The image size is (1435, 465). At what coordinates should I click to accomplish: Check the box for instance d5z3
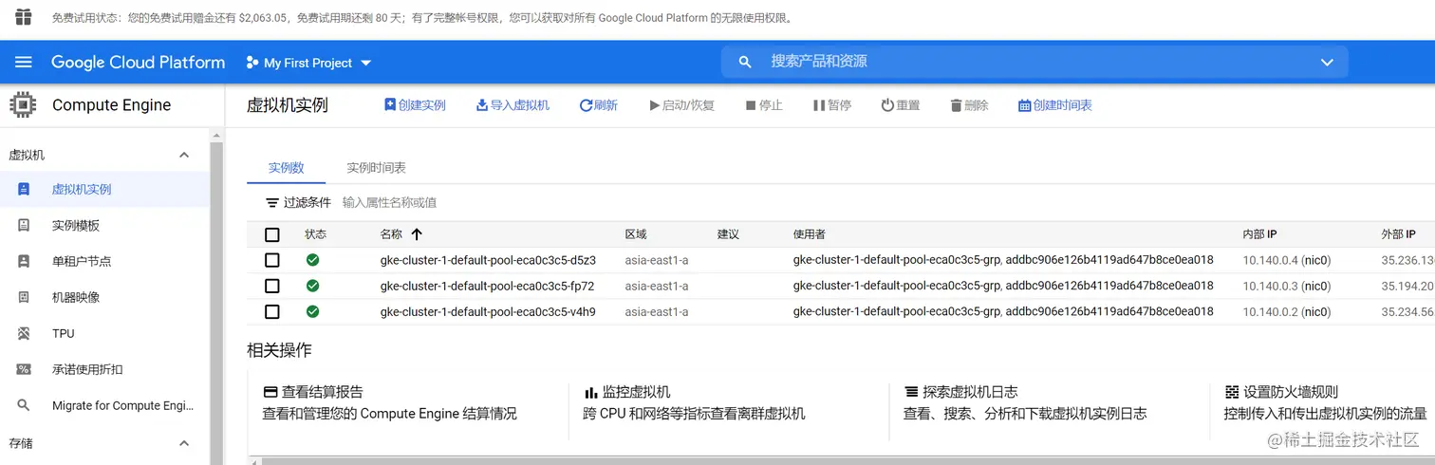272,260
